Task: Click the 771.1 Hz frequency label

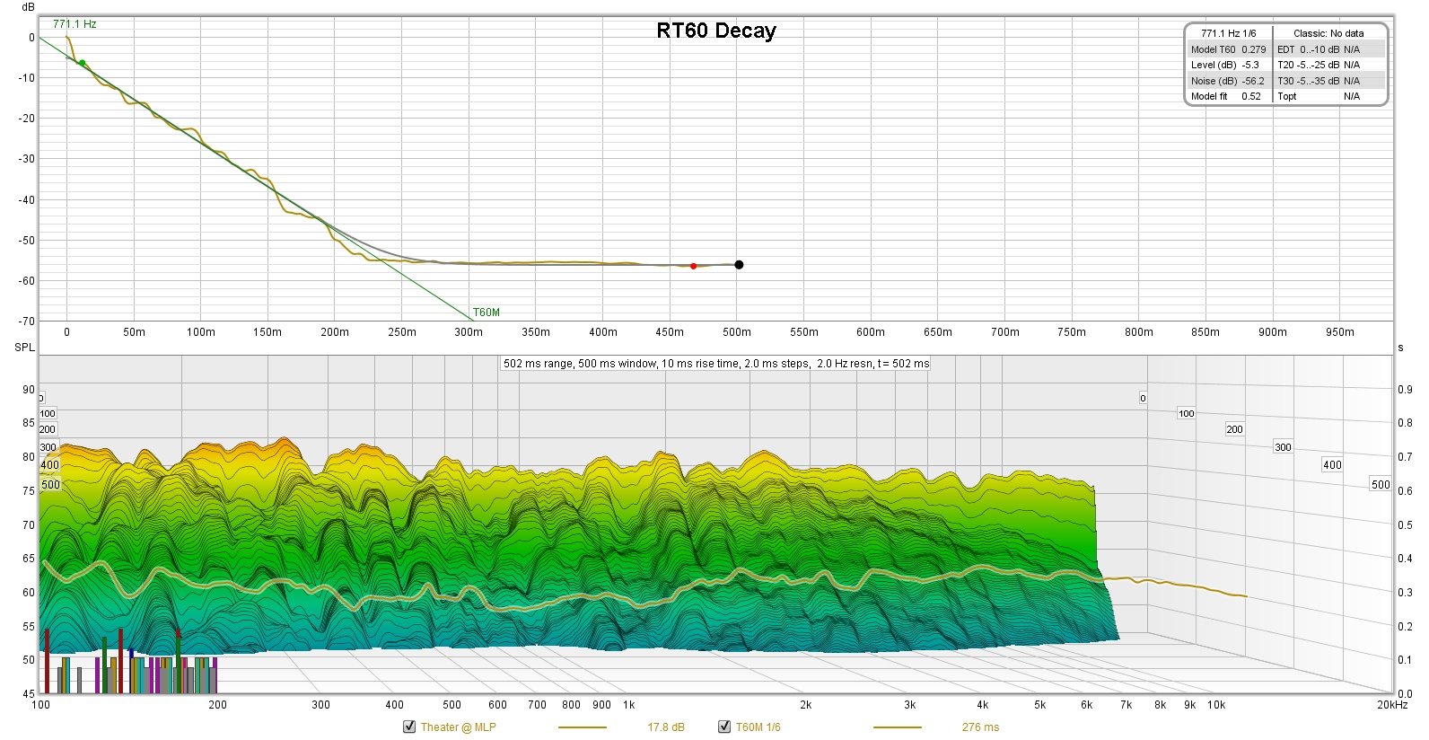Action: tap(75, 24)
